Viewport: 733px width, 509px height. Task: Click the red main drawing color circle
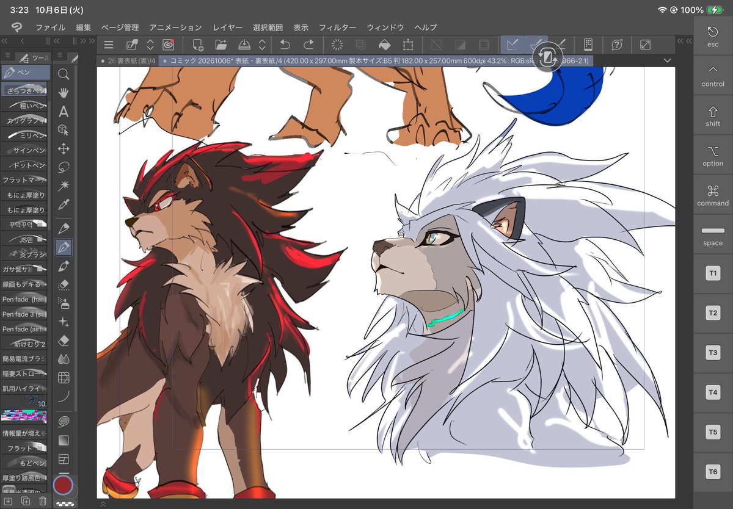click(x=63, y=485)
